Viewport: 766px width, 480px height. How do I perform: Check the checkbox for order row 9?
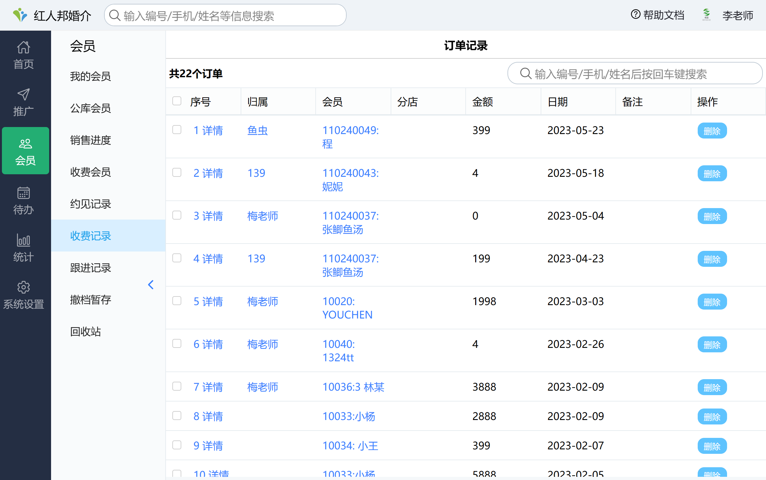[x=177, y=445]
